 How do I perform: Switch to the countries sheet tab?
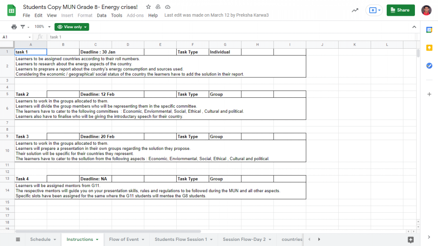coord(292,239)
